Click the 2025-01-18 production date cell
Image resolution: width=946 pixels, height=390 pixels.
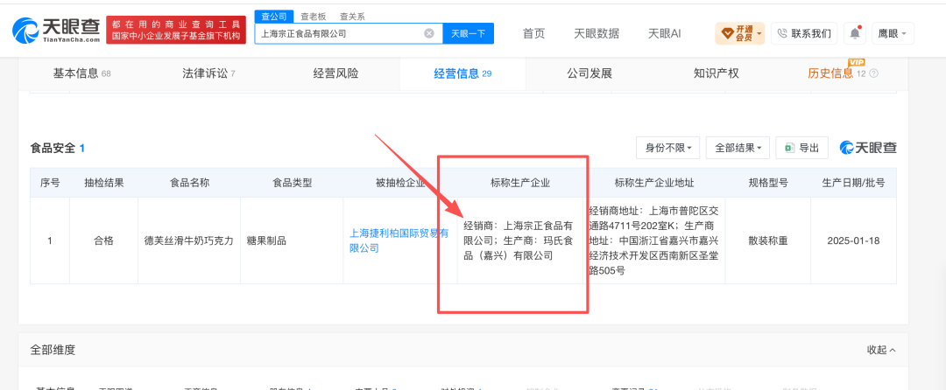click(x=853, y=240)
